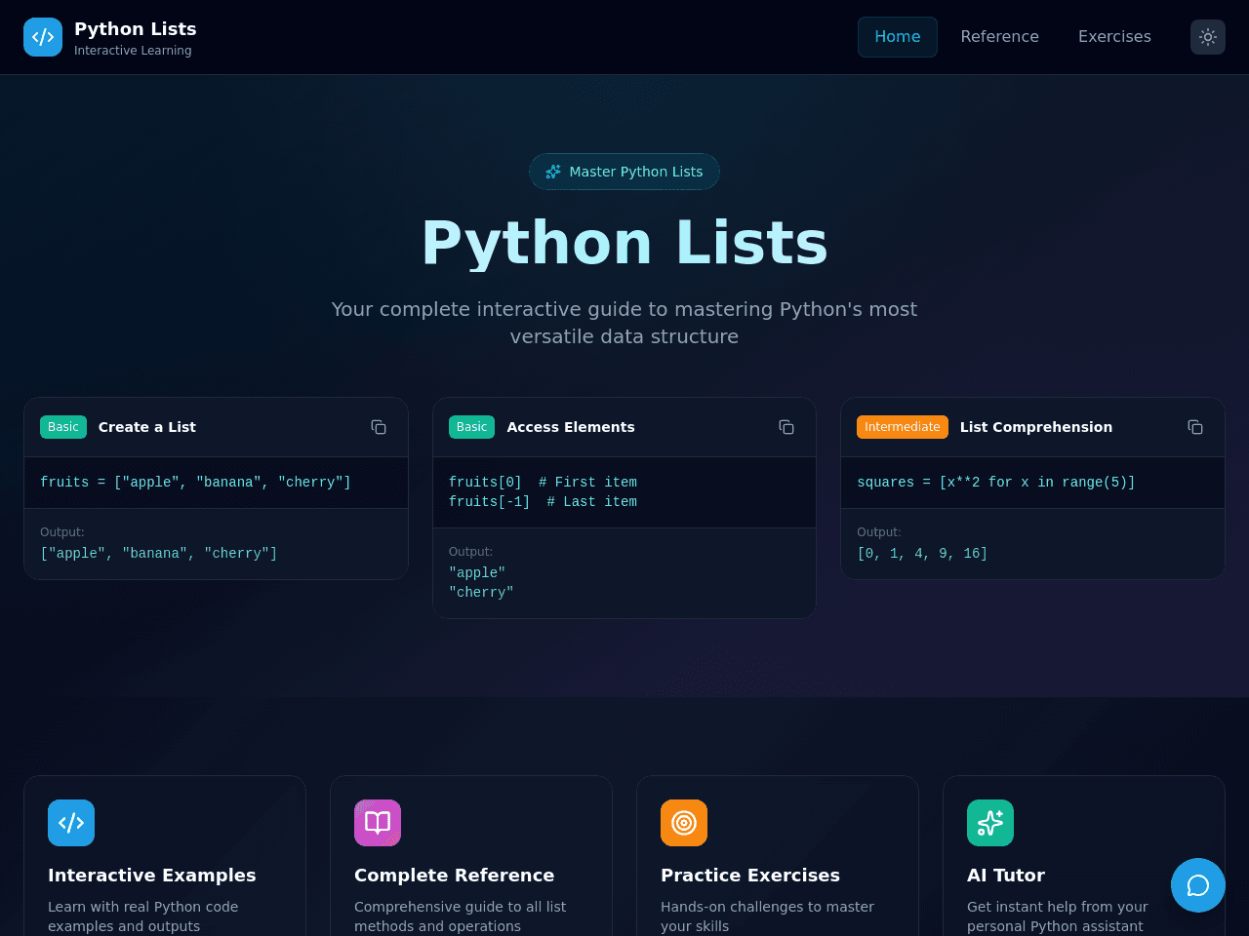This screenshot has width=1249, height=936.
Task: Click the Interactive Learning subtitle
Action: coord(133,51)
